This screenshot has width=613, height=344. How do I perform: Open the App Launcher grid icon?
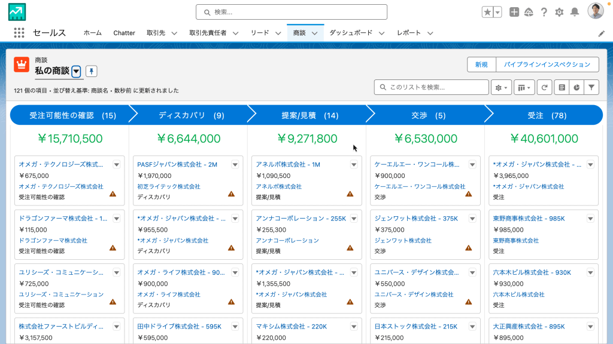click(19, 33)
